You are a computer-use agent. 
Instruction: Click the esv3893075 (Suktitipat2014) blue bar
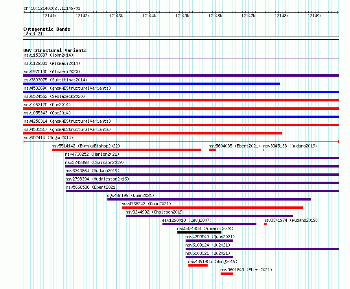(x=151, y=84)
